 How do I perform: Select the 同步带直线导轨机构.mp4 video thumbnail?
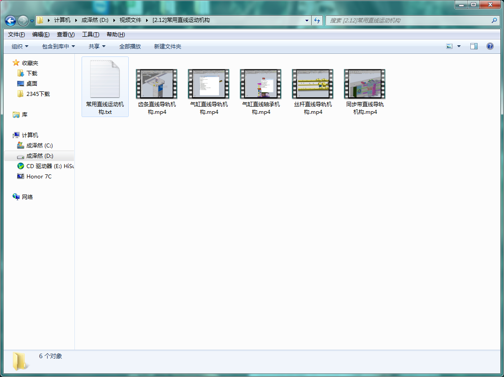(365, 84)
